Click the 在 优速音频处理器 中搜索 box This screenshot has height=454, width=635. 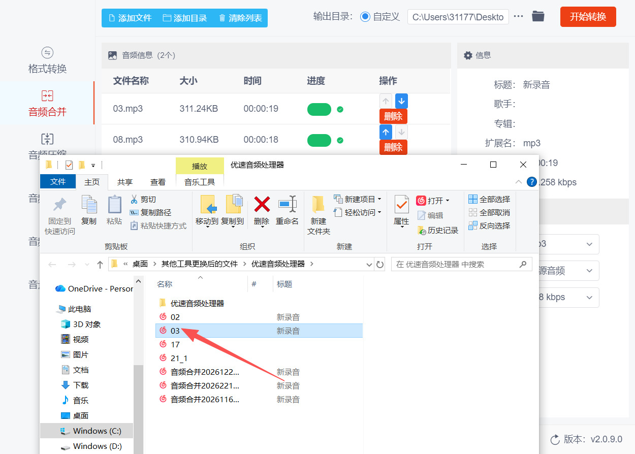(461, 264)
